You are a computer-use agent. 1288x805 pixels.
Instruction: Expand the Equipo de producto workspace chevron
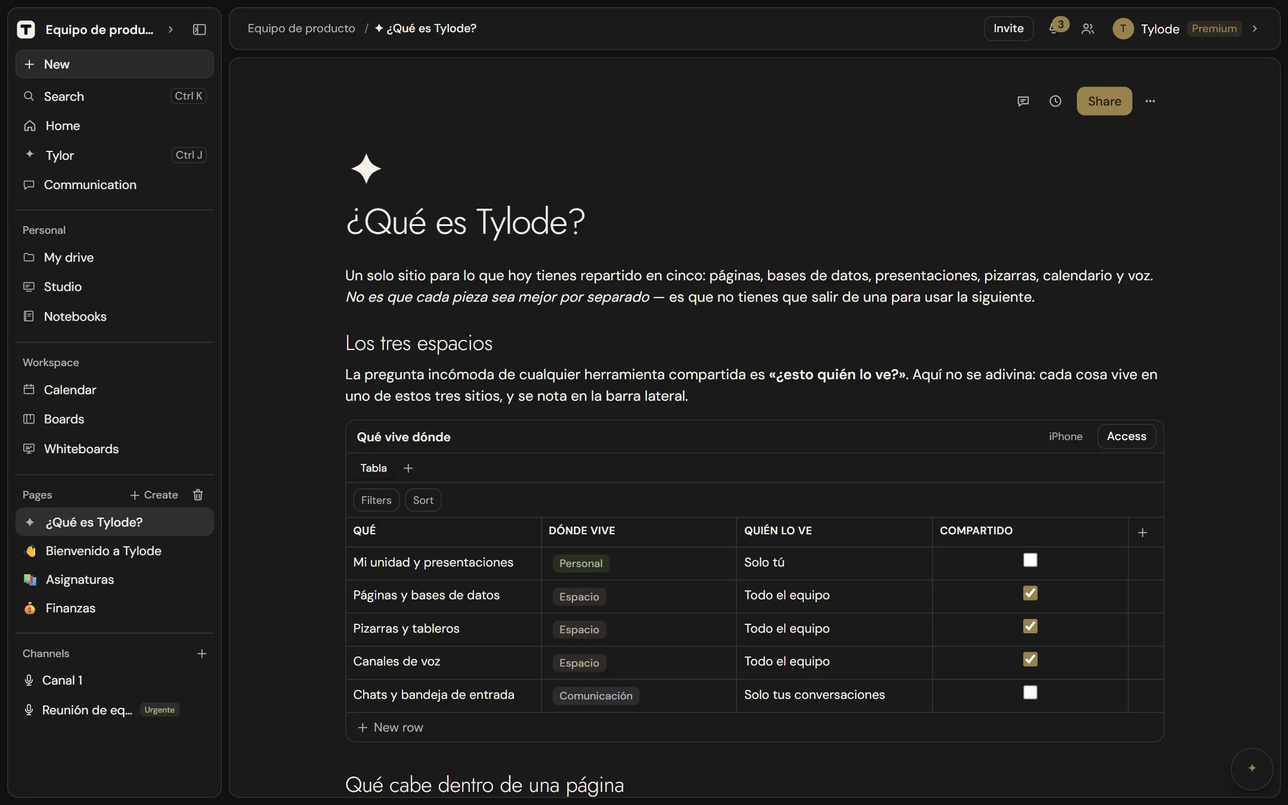[171, 29]
